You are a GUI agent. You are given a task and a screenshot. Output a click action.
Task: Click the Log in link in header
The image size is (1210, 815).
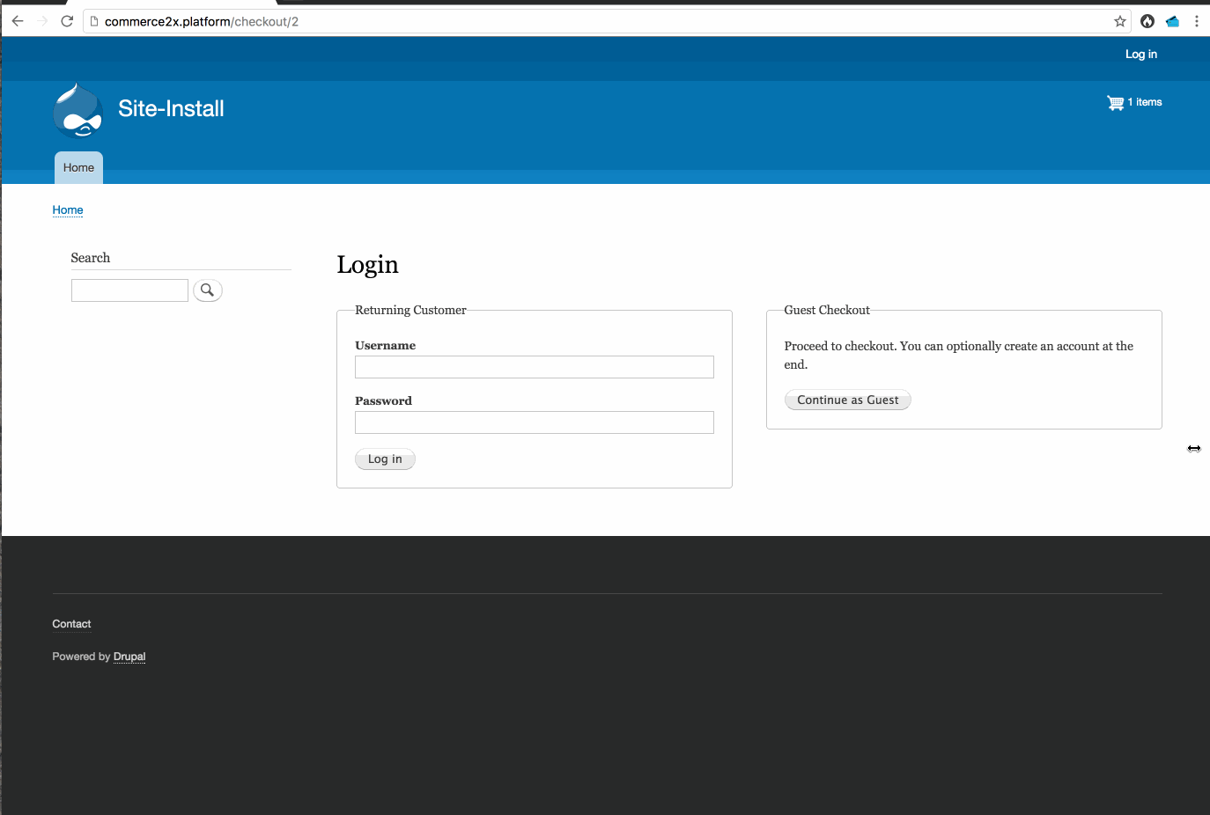point(1141,55)
